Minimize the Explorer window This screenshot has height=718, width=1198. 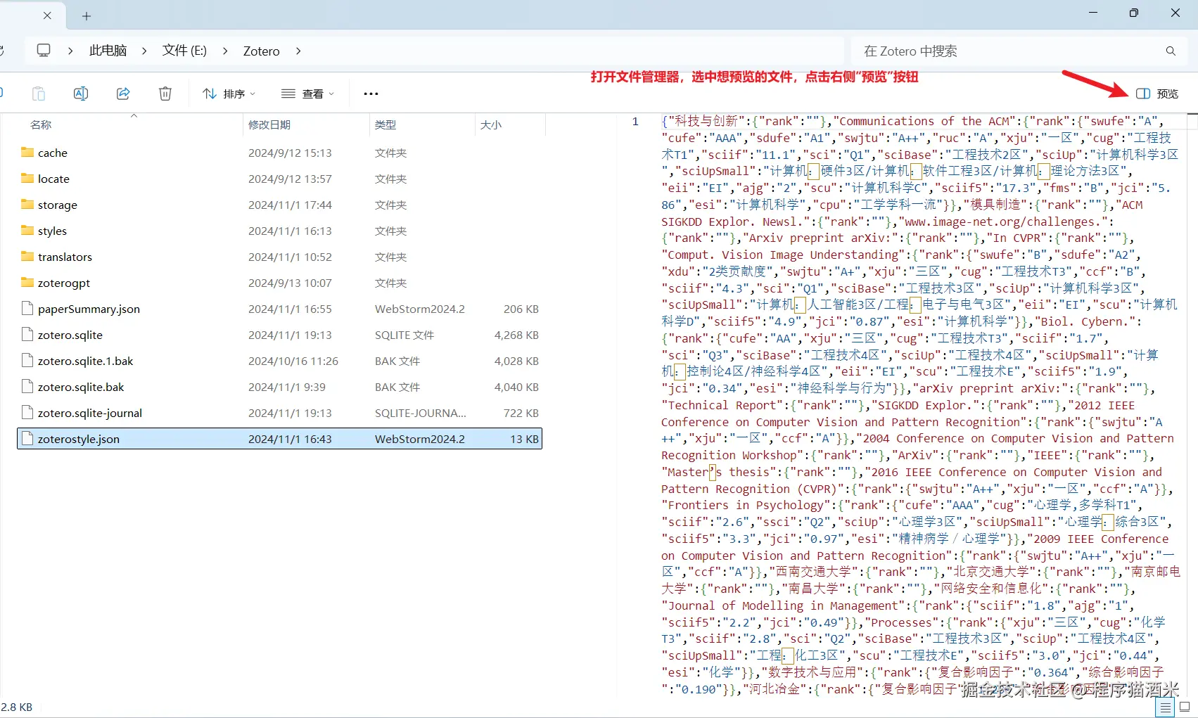pos(1093,13)
